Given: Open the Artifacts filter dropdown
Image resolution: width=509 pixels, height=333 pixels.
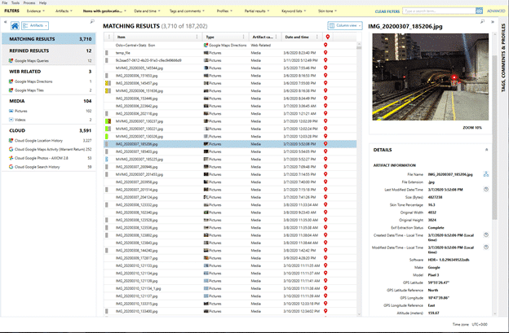Looking at the screenshot, I should point(64,11).
